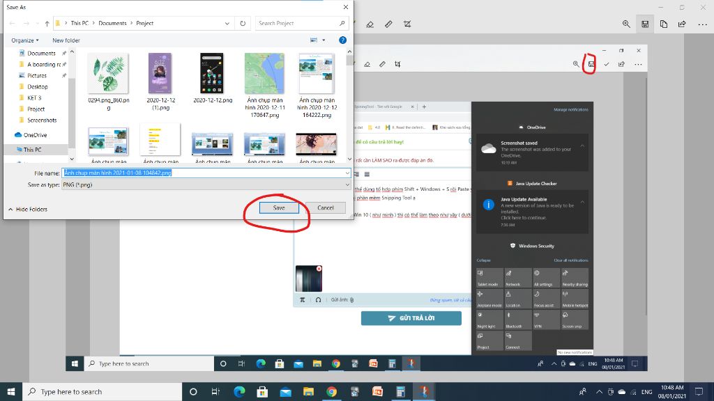Select A boarding folder in navigation pane
714x401 pixels.
pyautogui.click(x=44, y=65)
